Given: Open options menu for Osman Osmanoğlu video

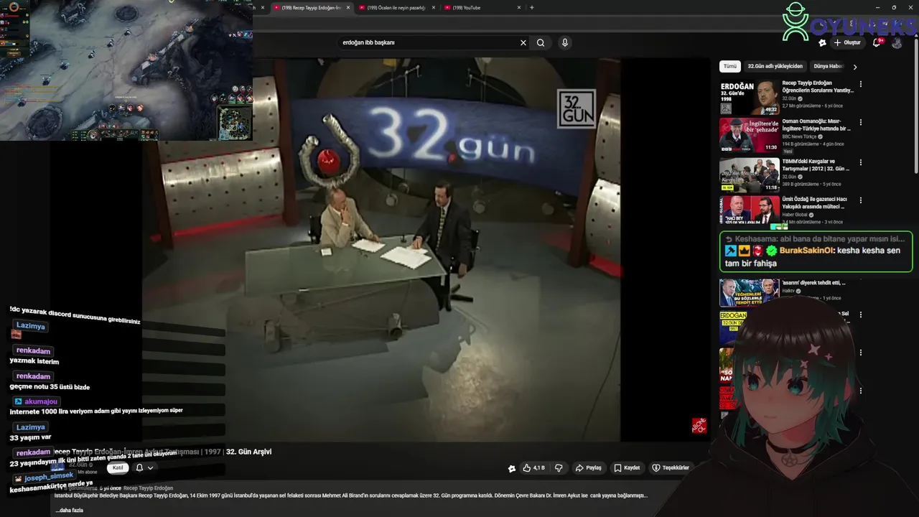Looking at the screenshot, I should pyautogui.click(x=861, y=122).
